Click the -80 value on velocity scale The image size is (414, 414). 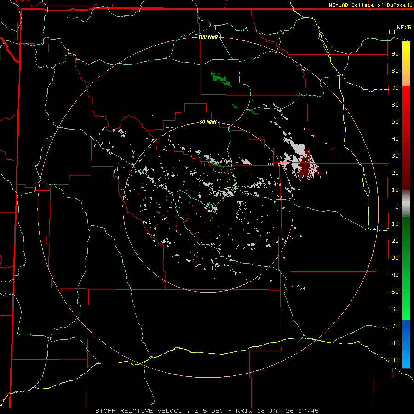click(x=393, y=343)
